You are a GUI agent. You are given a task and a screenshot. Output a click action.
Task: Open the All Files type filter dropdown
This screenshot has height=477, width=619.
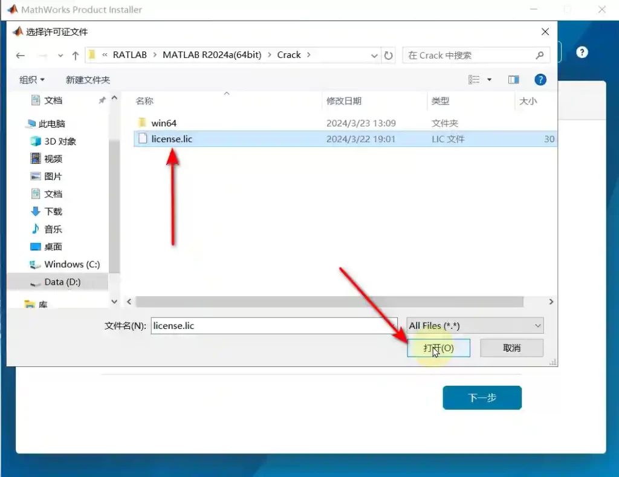click(x=475, y=326)
